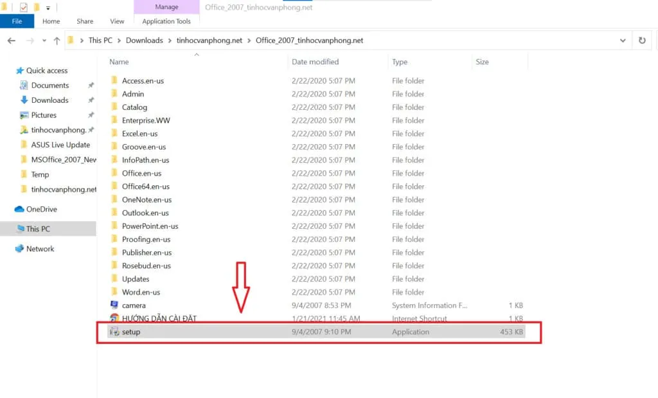
Task: Switch to the Home ribbon tab
Action: [x=51, y=21]
